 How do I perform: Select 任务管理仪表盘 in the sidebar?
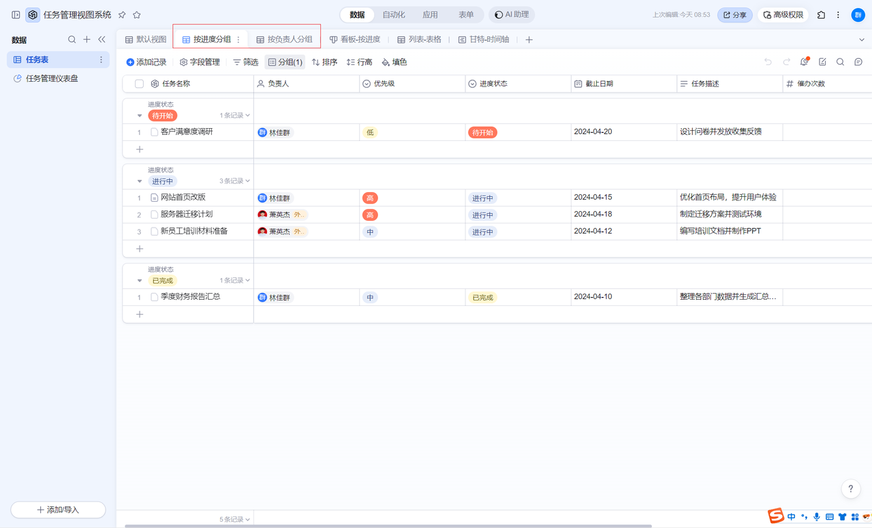pos(52,78)
